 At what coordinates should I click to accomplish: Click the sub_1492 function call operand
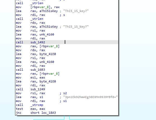(x=38, y=42)
